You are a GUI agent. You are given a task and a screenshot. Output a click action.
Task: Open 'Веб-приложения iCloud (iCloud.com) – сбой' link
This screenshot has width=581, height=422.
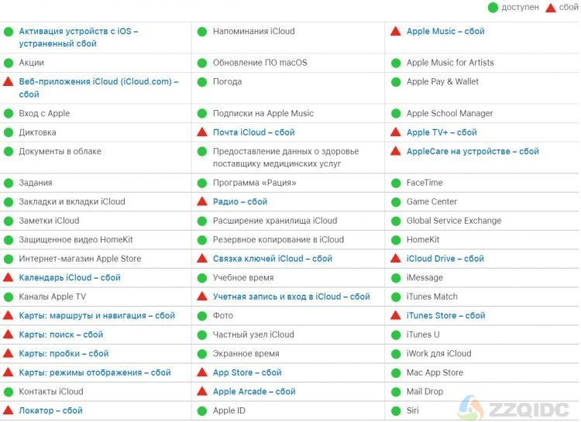tap(98, 87)
